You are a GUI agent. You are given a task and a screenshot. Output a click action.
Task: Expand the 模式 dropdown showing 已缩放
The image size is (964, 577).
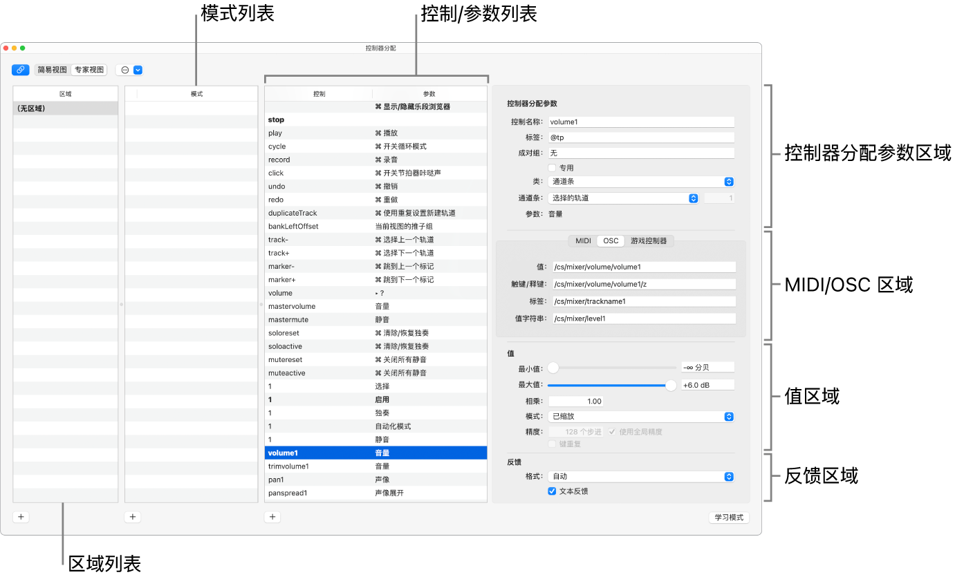pos(640,417)
